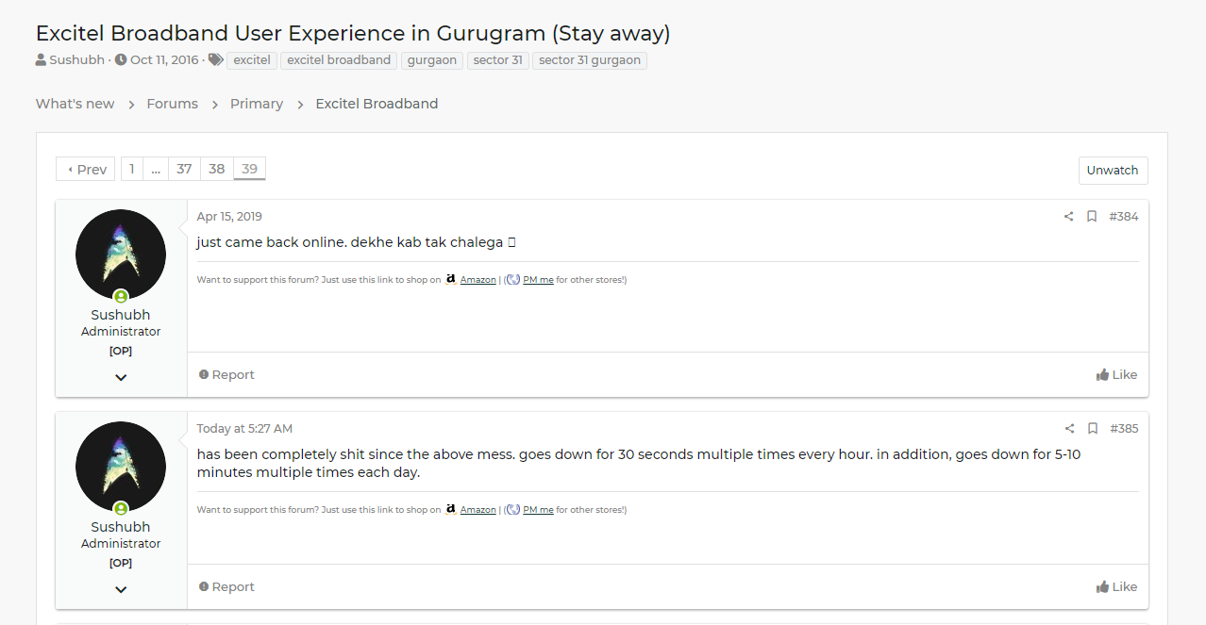Click share icon on post #385

click(x=1068, y=429)
